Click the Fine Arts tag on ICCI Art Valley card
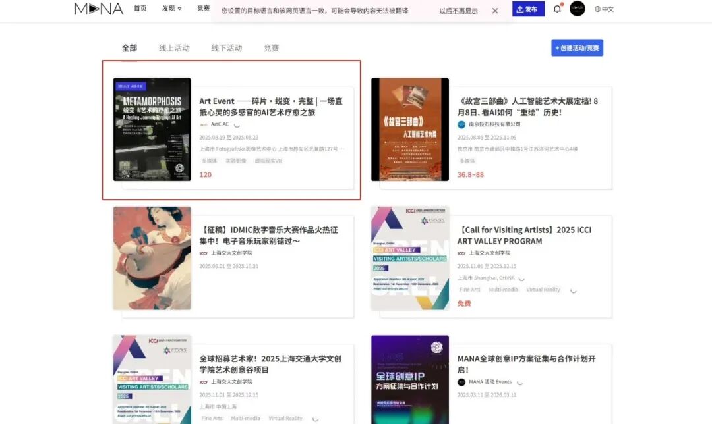 click(x=469, y=289)
